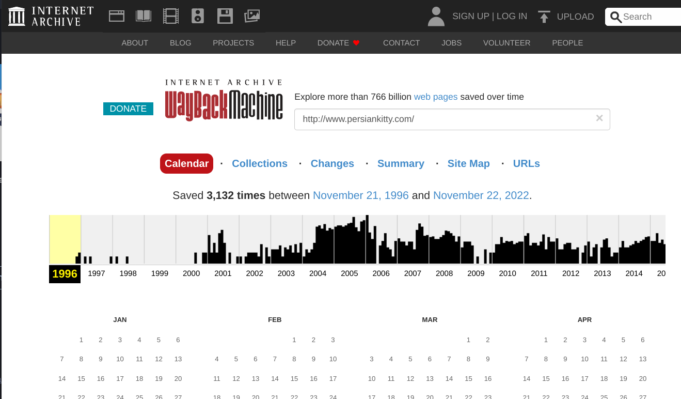The image size is (681, 399).
Task: Open the Images picture icon
Action: point(252,16)
